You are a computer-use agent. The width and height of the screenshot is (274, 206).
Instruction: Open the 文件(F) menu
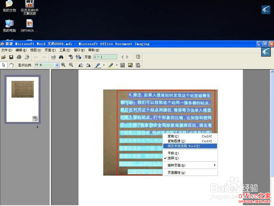(7, 50)
